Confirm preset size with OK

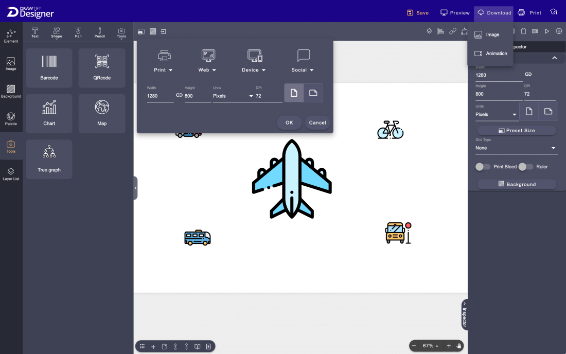point(289,122)
